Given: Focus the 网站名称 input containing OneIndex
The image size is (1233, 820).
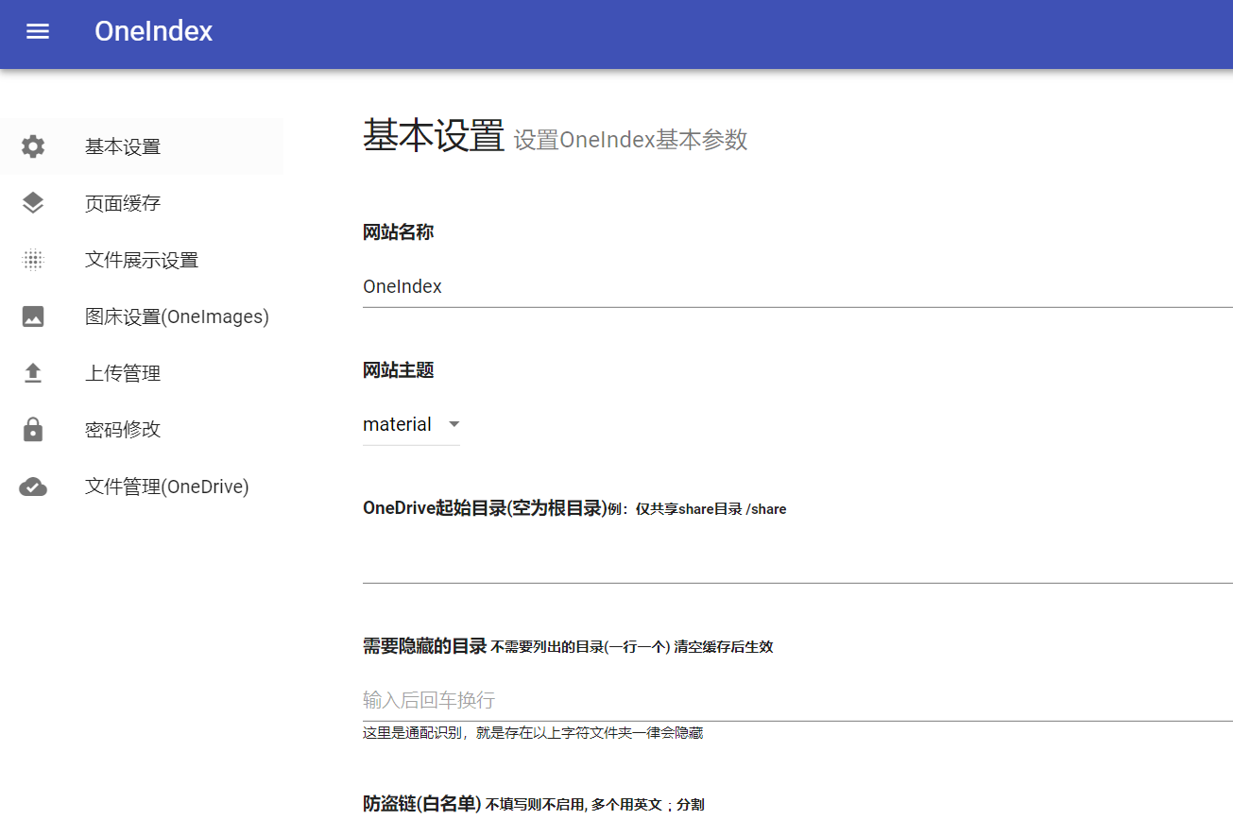Looking at the screenshot, I should click(x=794, y=286).
